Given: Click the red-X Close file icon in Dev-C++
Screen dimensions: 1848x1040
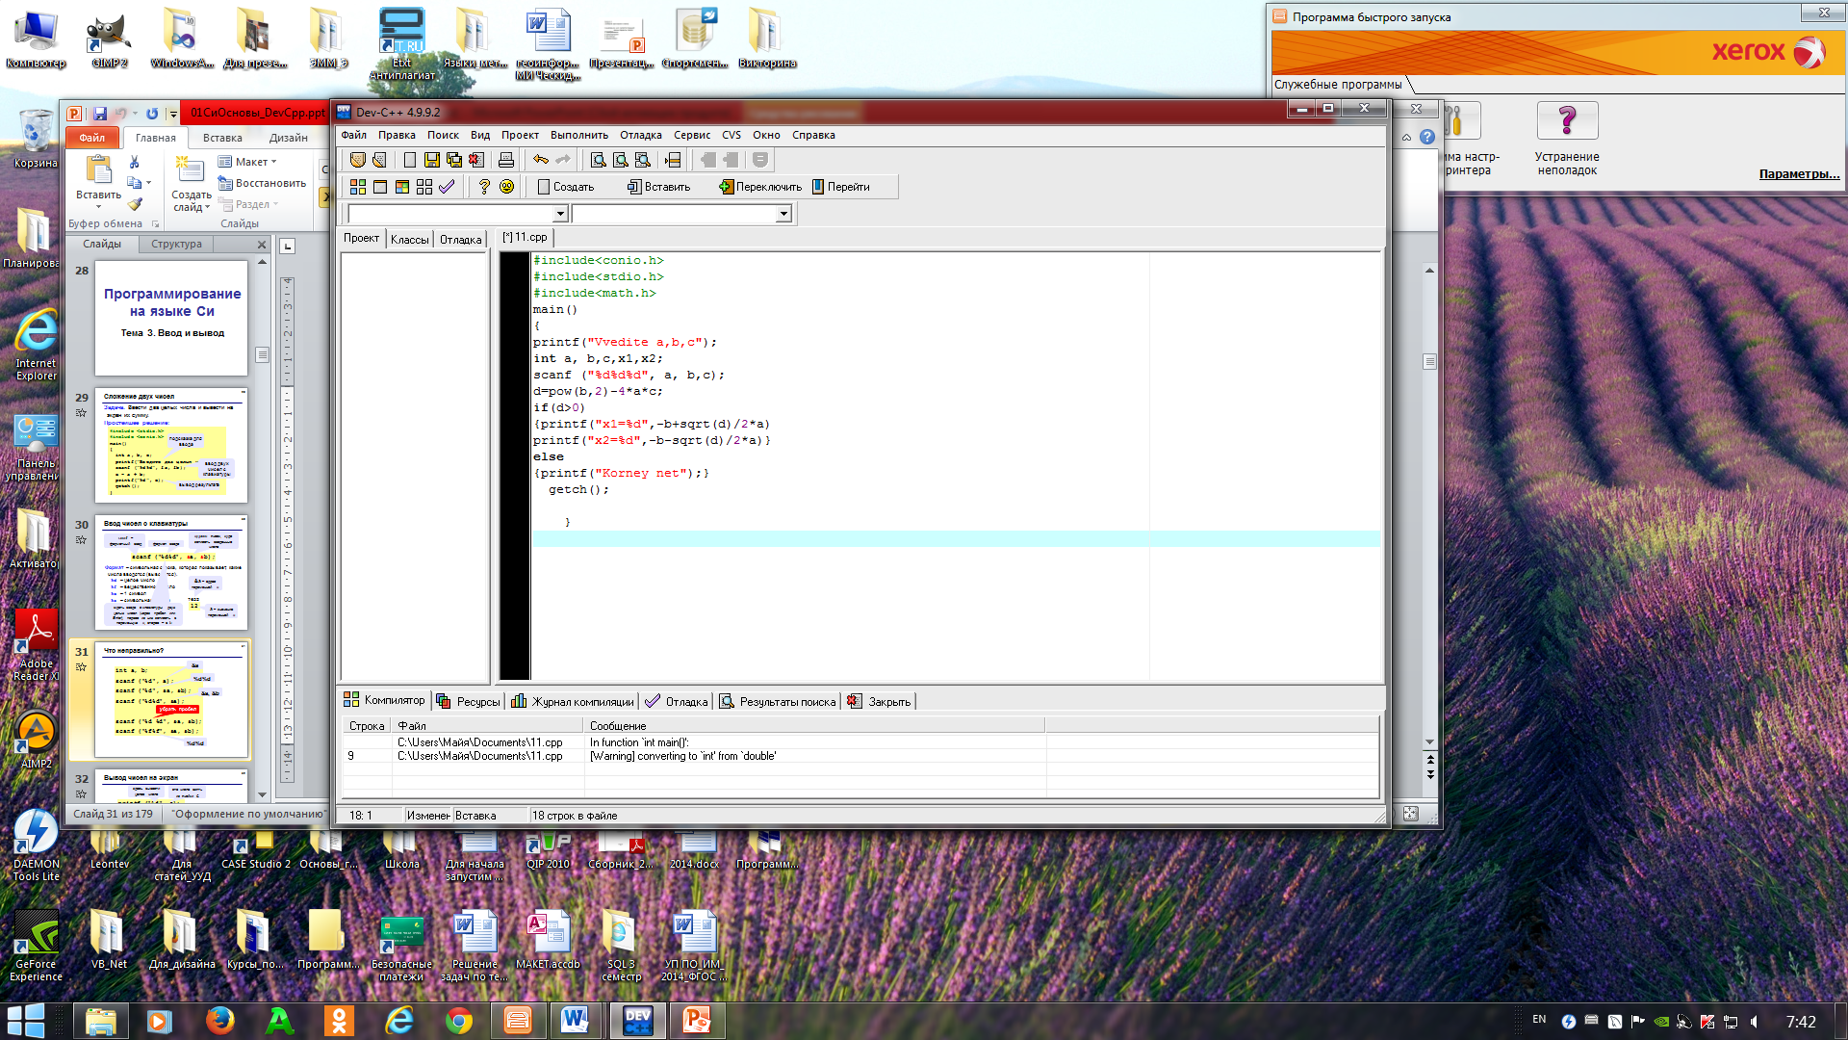Looking at the screenshot, I should (475, 160).
